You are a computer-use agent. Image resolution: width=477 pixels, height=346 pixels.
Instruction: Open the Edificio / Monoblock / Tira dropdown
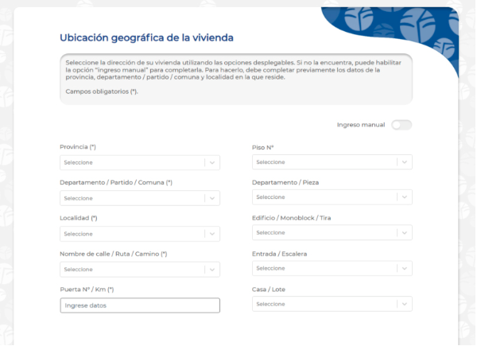(332, 232)
